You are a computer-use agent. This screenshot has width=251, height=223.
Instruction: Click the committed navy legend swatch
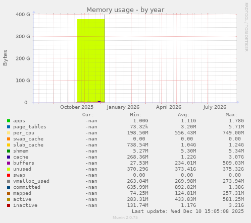click(x=9, y=187)
